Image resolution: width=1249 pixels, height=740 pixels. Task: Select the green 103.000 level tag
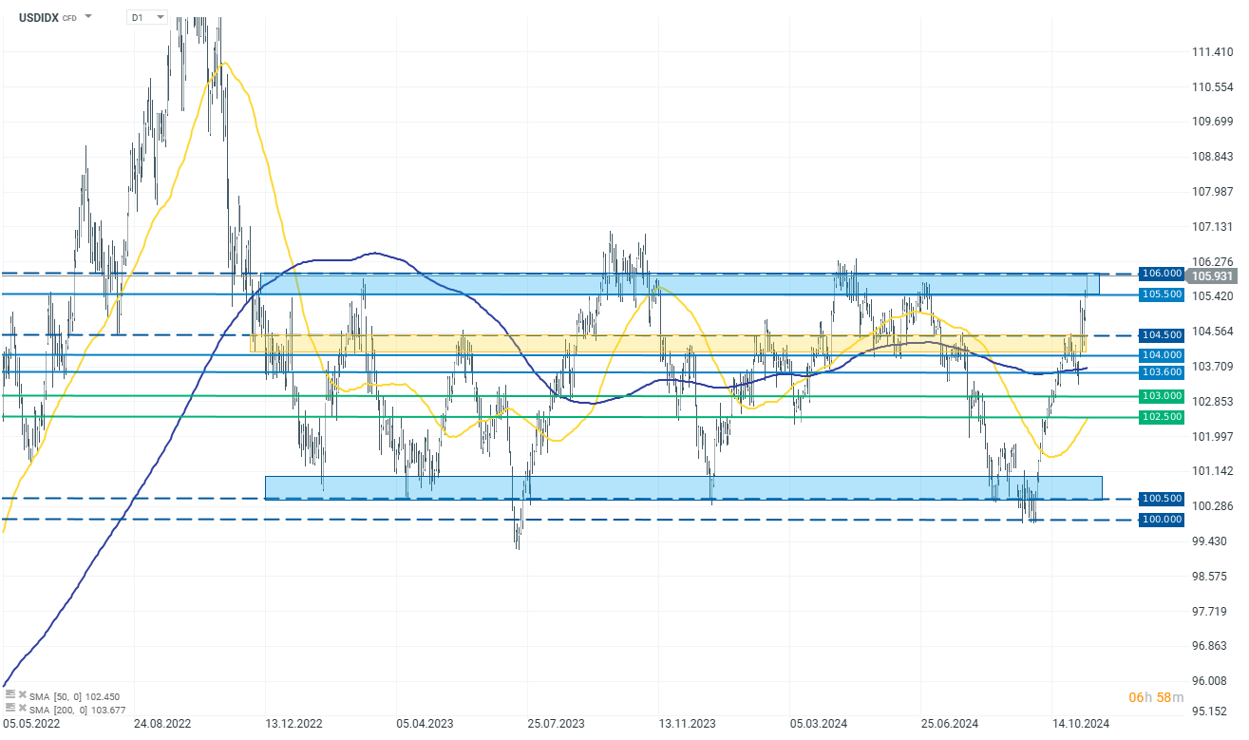pos(1164,396)
